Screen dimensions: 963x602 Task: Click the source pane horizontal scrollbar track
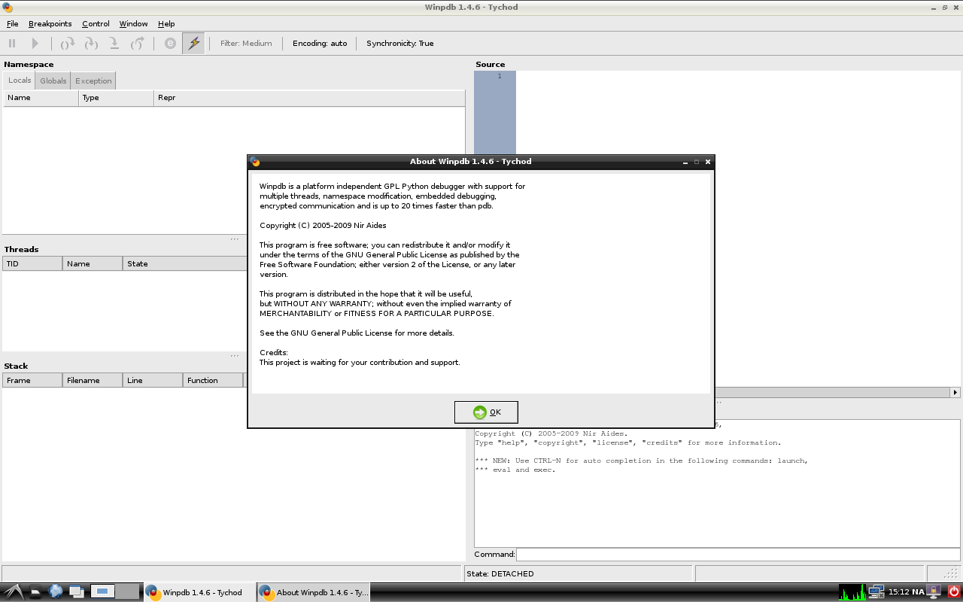coord(831,392)
